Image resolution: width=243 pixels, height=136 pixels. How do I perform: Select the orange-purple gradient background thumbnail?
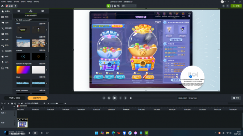click(x=23, y=70)
